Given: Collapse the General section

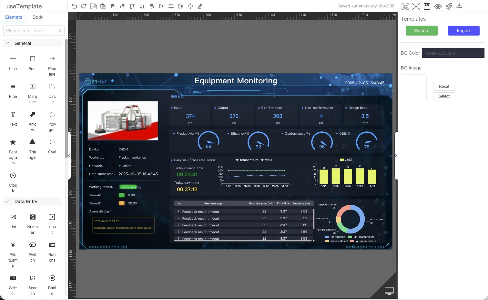Looking at the screenshot, I should click(7, 43).
